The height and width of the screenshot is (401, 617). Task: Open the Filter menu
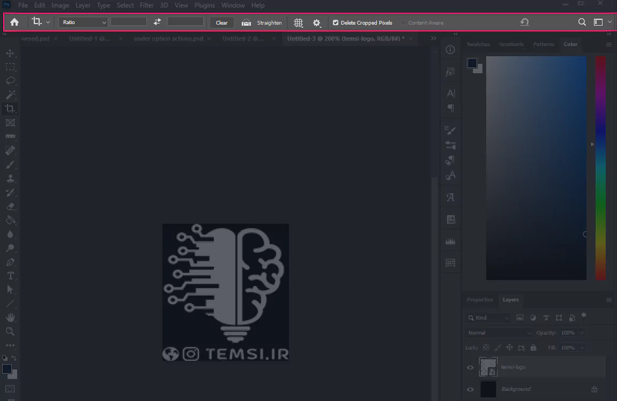click(147, 5)
